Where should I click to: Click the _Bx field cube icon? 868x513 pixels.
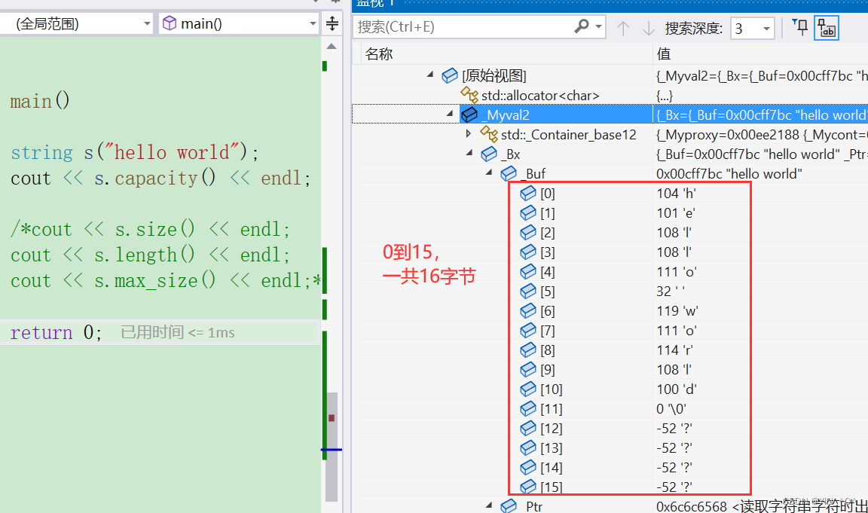489,154
